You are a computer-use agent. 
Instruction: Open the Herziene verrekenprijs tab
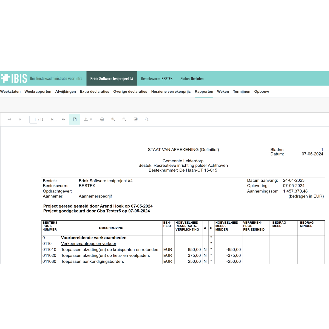click(x=171, y=92)
